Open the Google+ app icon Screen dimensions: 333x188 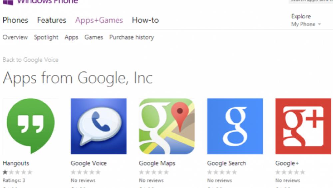(x=303, y=126)
